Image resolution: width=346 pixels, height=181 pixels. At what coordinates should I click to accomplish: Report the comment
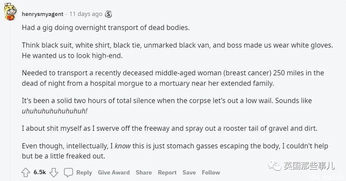coord(167,173)
